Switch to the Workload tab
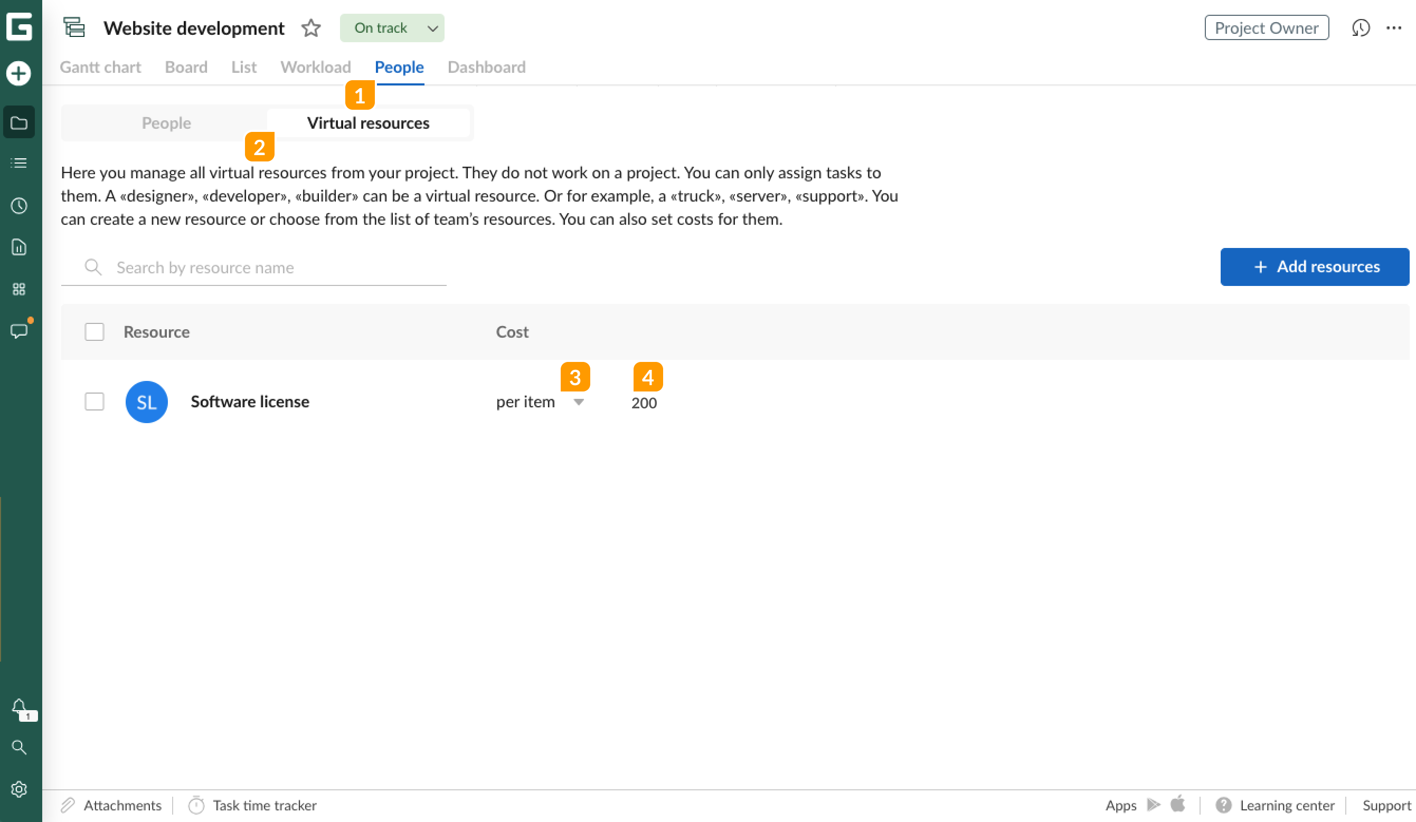This screenshot has height=822, width=1416. 315,67
